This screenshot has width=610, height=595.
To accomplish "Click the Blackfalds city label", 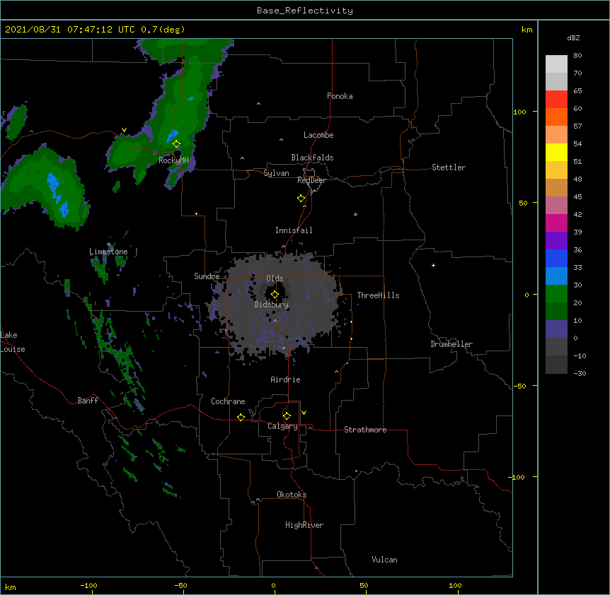I will point(312,158).
